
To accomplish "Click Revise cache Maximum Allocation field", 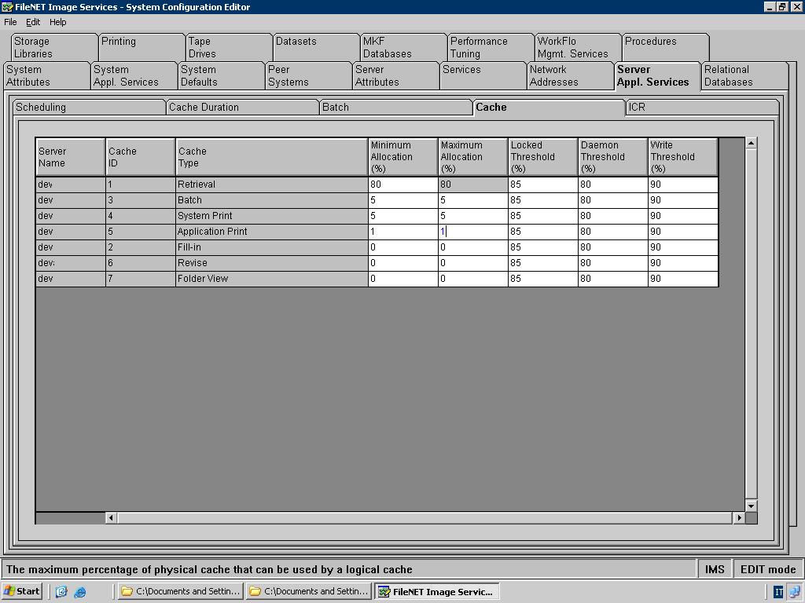I will 472,263.
